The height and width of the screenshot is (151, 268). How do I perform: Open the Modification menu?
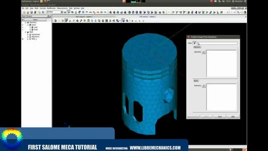51,8
